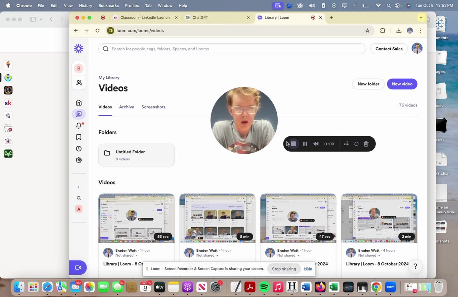The width and height of the screenshot is (458, 297).
Task: Restart the Loom recording
Action: [356, 144]
